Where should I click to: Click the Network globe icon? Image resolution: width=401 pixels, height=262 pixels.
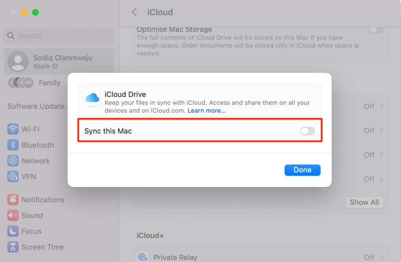[x=13, y=161]
